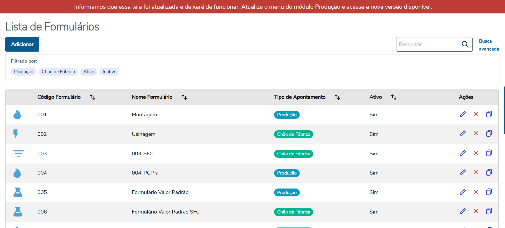Delete Formulário Valor Padrão using red X
This screenshot has height=228, width=505.
(476, 192)
